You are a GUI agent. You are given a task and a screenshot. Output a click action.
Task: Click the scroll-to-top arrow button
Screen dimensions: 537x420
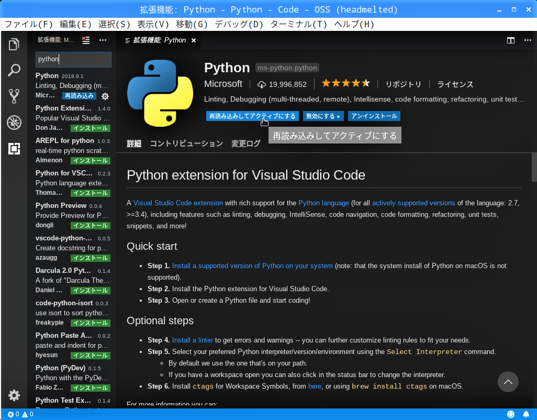[x=508, y=382]
